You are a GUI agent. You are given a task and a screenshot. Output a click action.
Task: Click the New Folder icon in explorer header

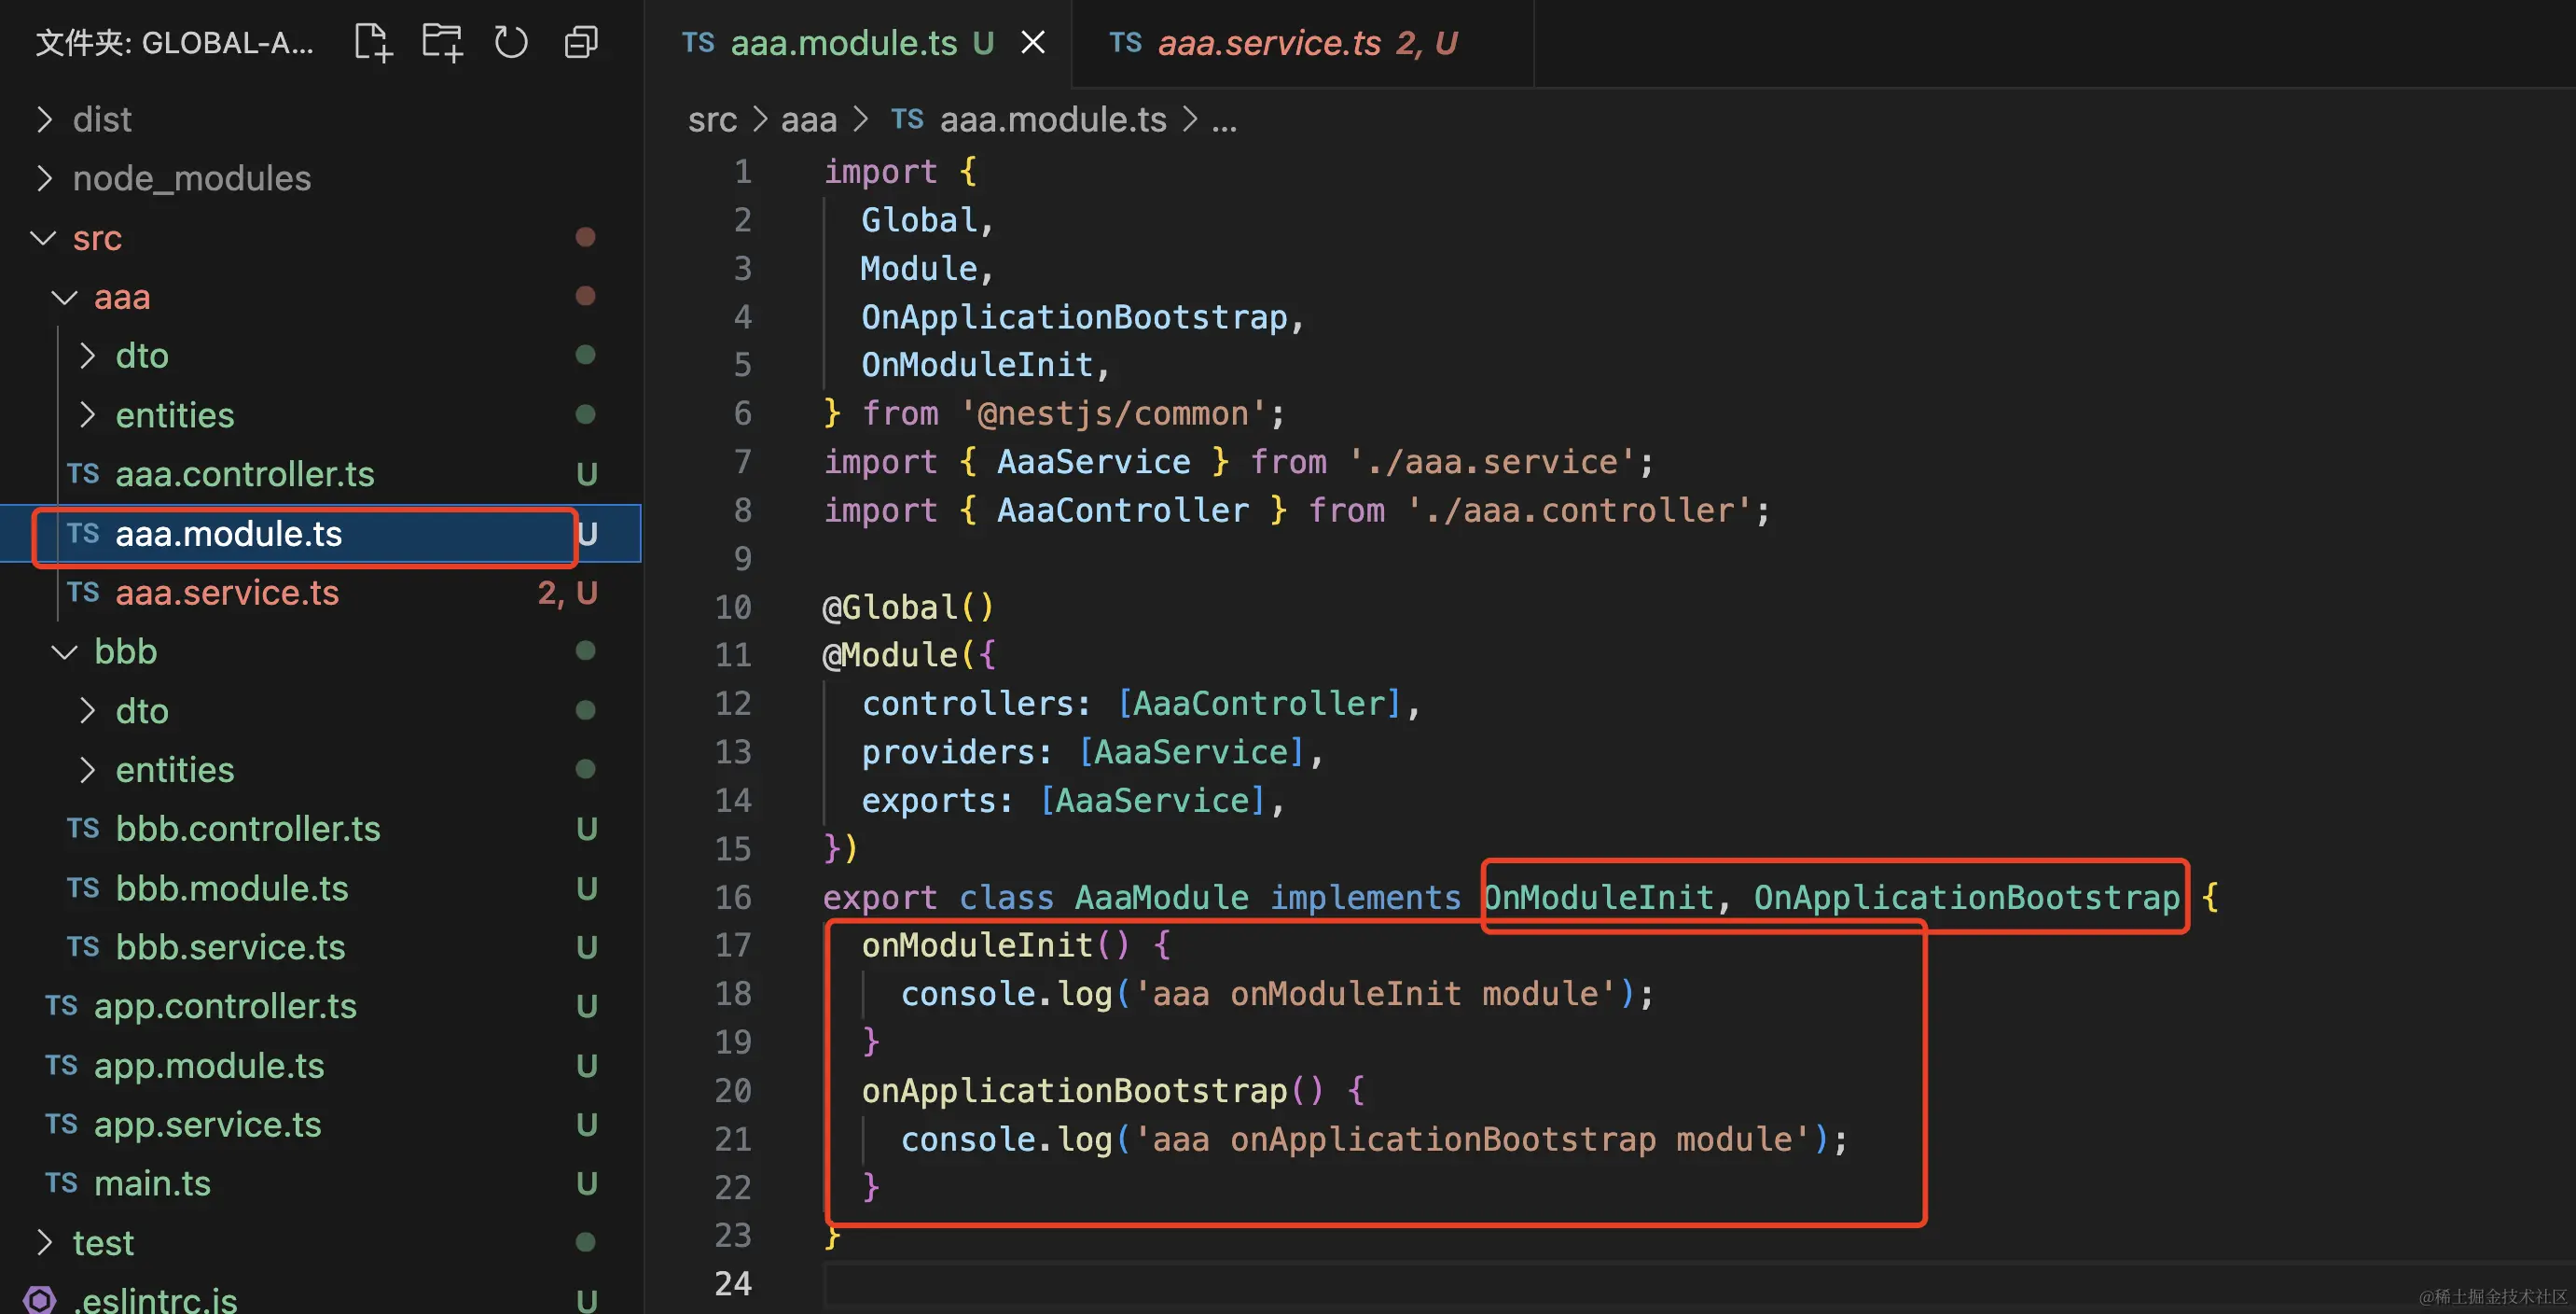(441, 42)
